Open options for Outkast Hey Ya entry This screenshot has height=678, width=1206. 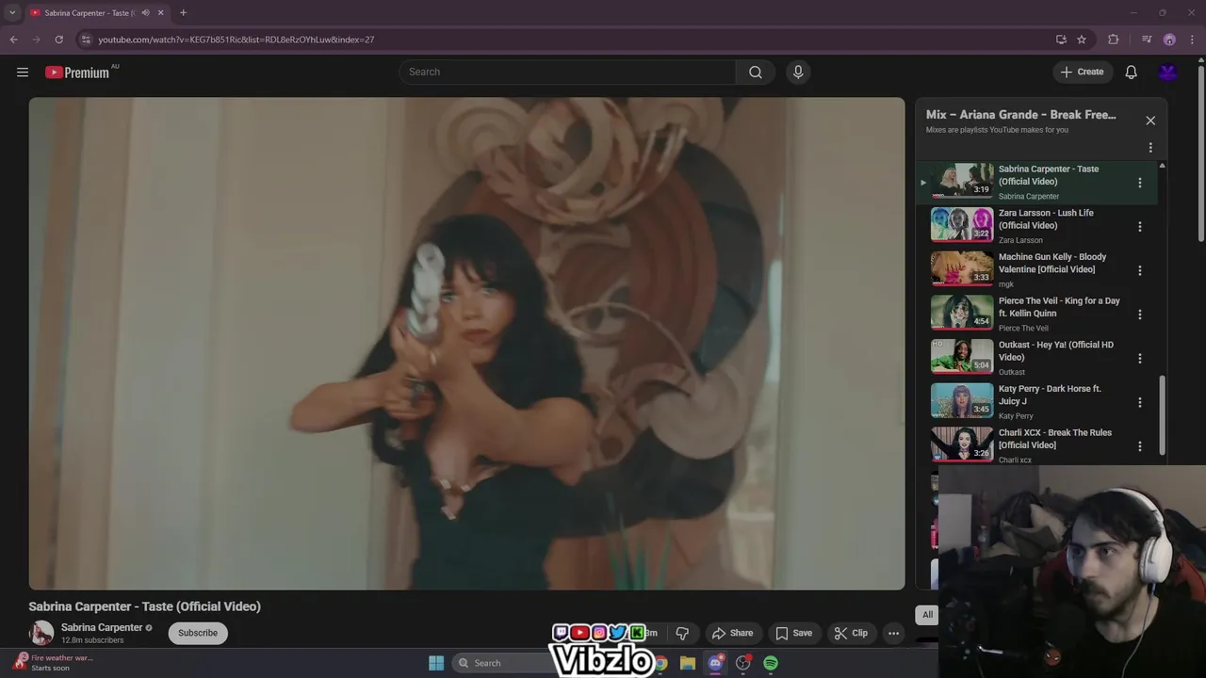[x=1140, y=359]
